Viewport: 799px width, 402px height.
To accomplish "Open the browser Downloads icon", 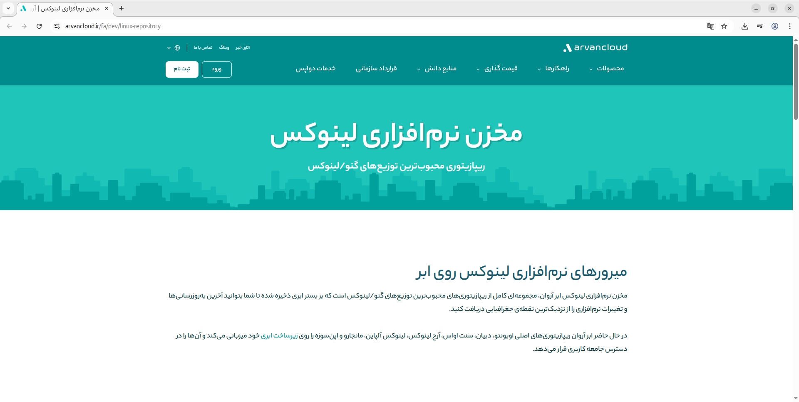I will coord(745,26).
